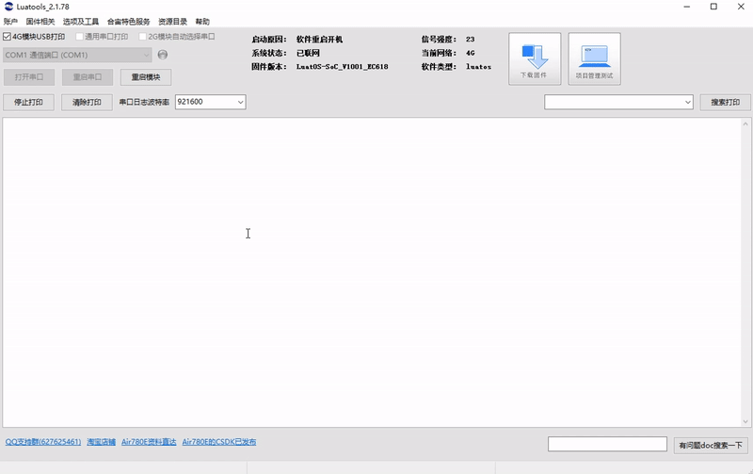The width and height of the screenshot is (753, 474).
Task: Open the Air780E资料直达 link
Action: click(x=149, y=442)
